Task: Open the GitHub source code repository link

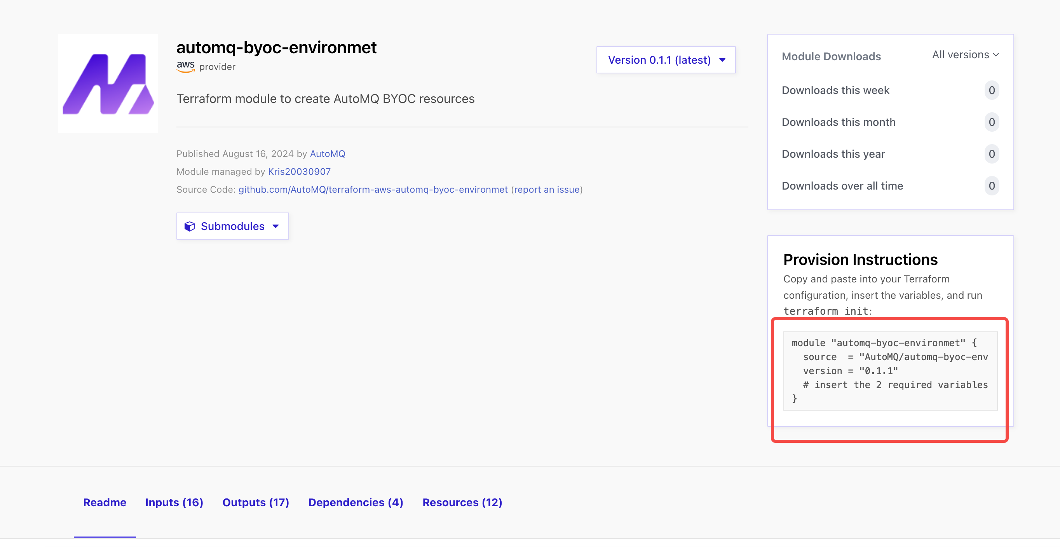Action: [373, 190]
